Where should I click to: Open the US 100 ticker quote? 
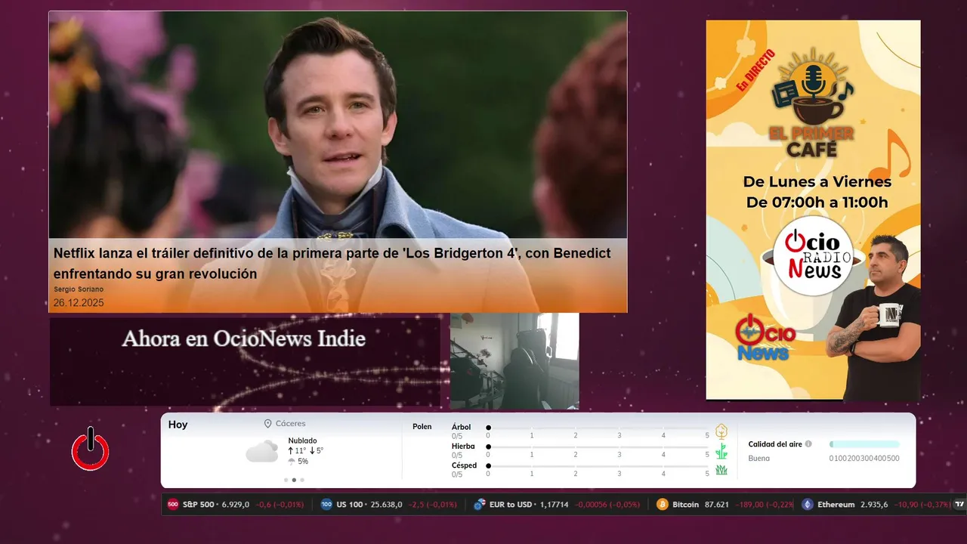[x=388, y=504]
